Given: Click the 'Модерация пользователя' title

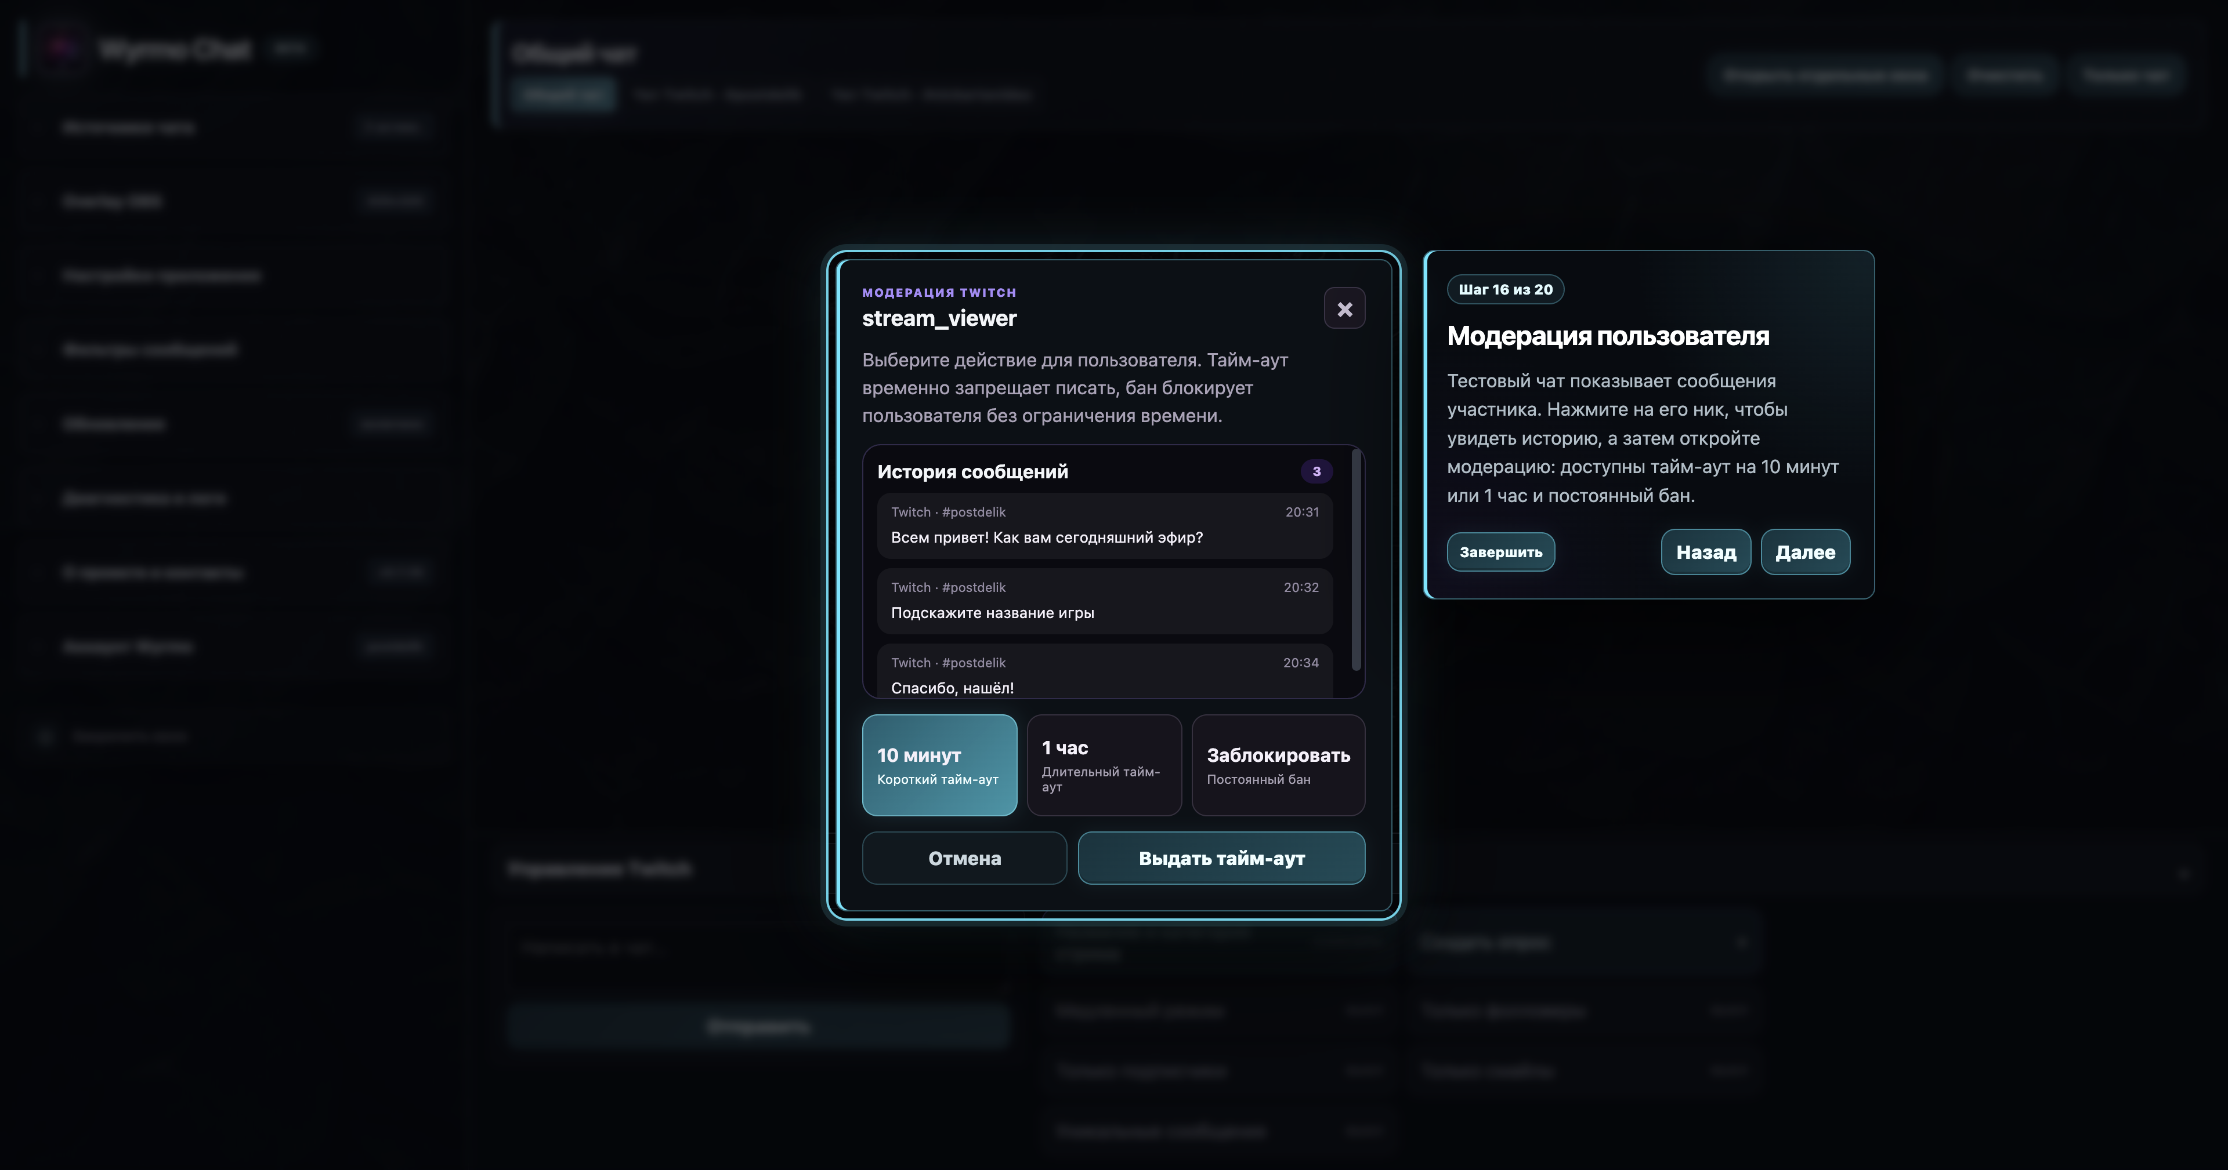Looking at the screenshot, I should [x=1608, y=336].
